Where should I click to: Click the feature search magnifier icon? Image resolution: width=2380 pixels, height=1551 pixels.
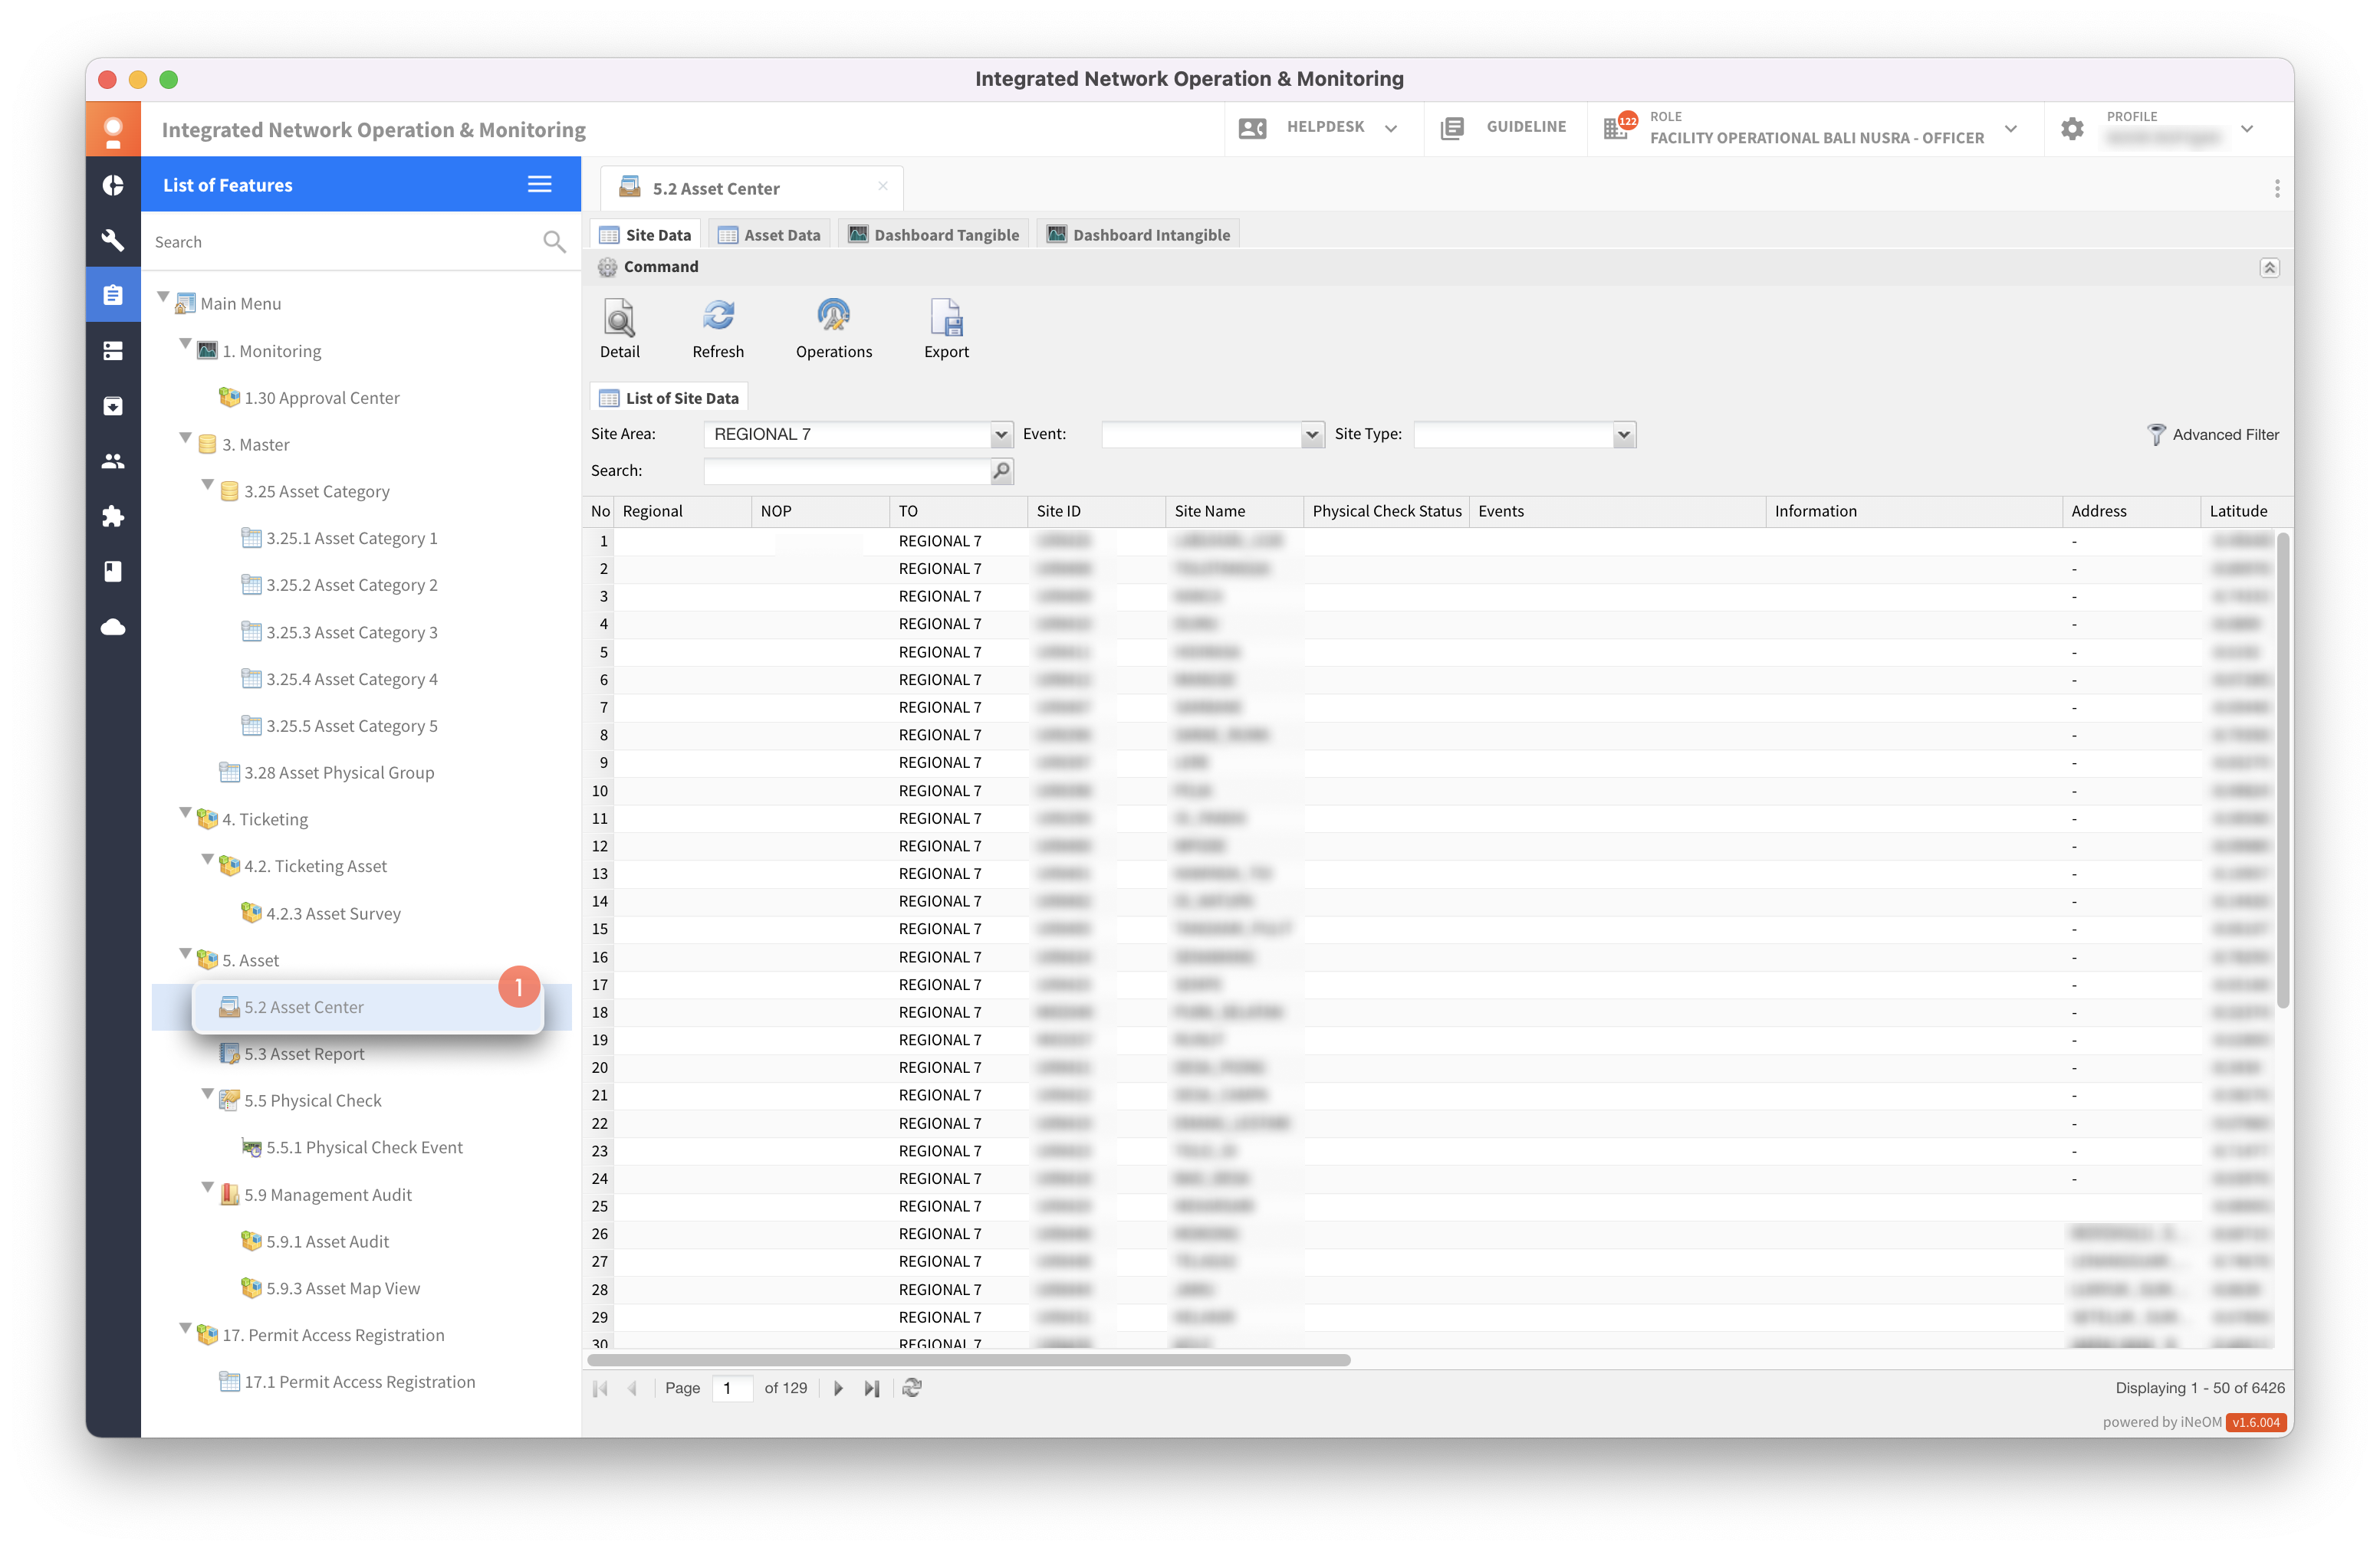[x=554, y=242]
